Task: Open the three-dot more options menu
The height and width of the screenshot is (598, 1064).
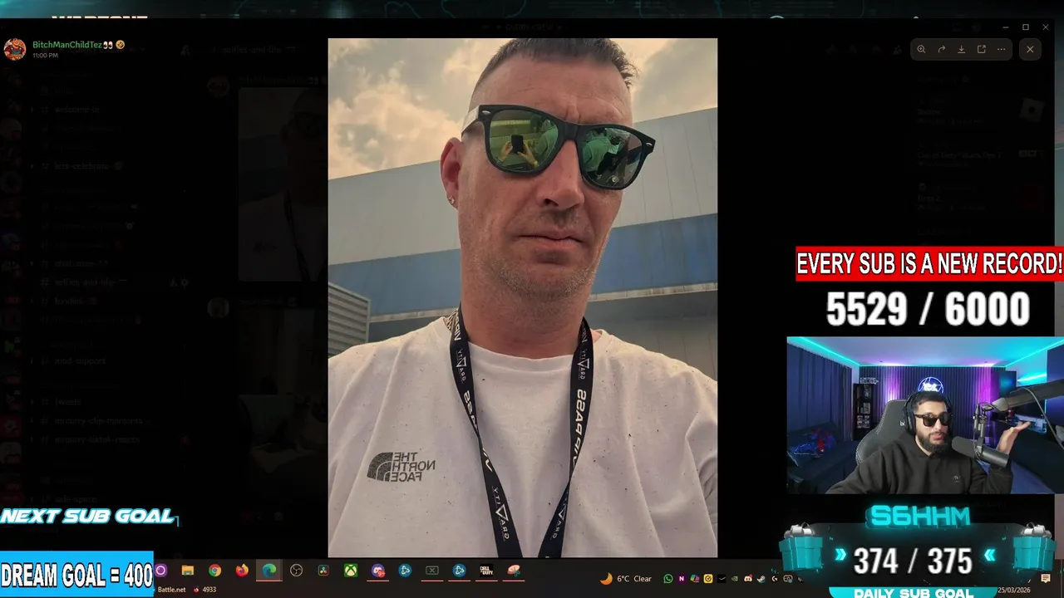Action: (x=1001, y=49)
